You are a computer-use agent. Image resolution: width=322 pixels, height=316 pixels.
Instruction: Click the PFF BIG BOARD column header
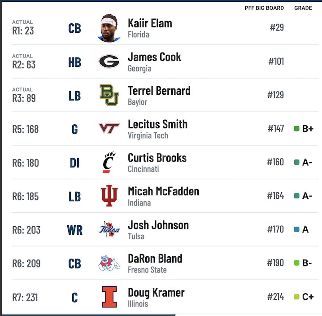pyautogui.click(x=264, y=8)
